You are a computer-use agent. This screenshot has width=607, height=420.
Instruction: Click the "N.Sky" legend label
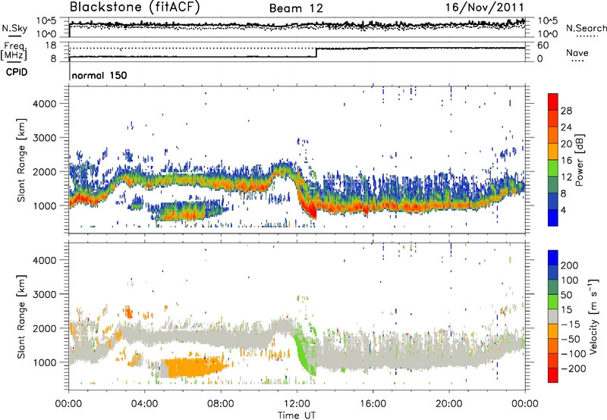click(14, 28)
